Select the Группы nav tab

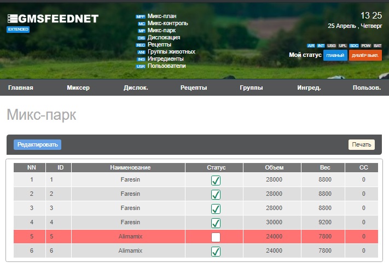click(x=251, y=88)
